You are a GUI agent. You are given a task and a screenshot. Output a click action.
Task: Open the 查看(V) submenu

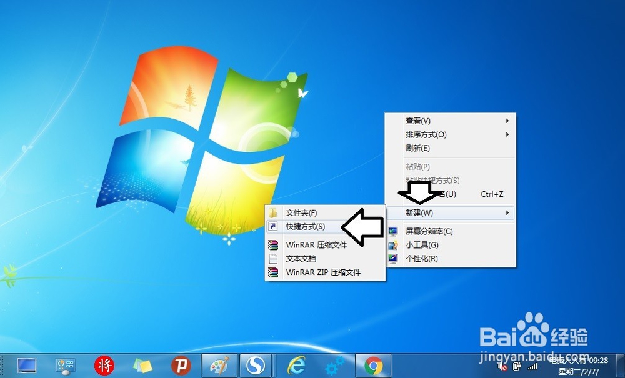451,121
